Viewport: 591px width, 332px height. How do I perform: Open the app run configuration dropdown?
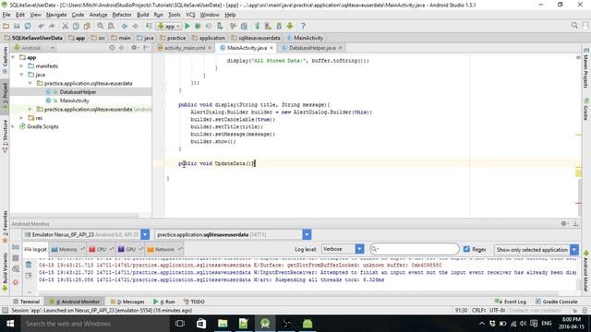tap(169, 26)
